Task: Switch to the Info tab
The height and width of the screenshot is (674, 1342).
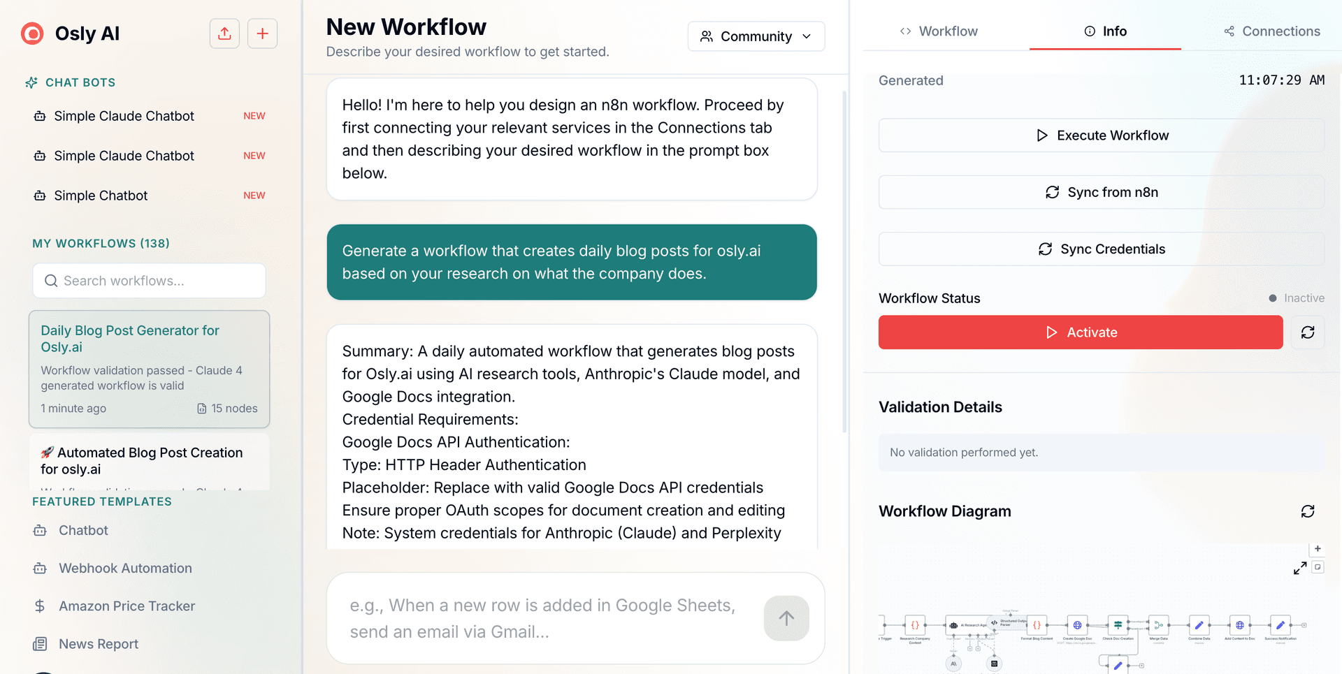Action: coord(1105,31)
